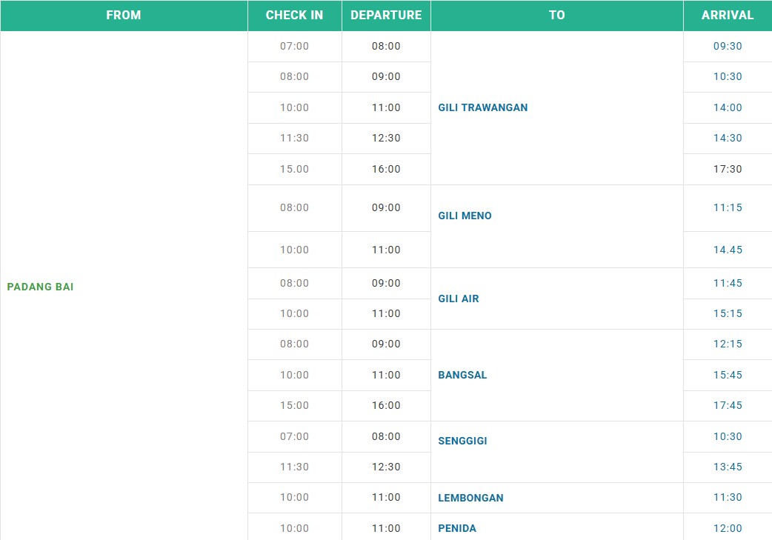Click the PADANG BAI origin label
The height and width of the screenshot is (540, 772).
coord(40,287)
